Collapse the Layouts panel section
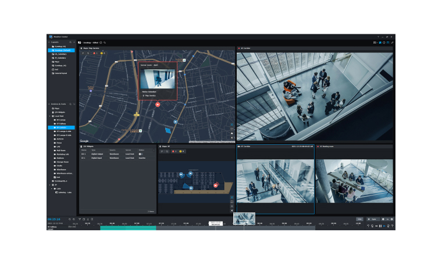Viewport: 442px width, 264px height. [49, 42]
